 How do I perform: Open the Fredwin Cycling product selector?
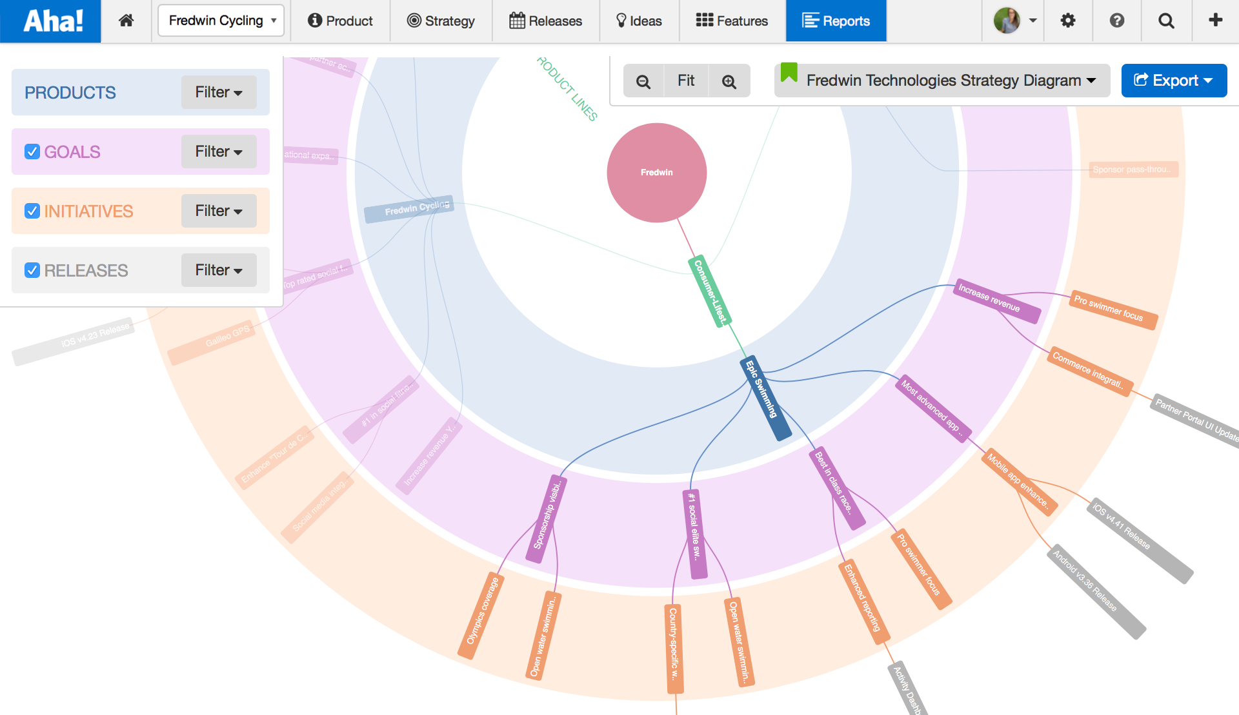tap(221, 20)
